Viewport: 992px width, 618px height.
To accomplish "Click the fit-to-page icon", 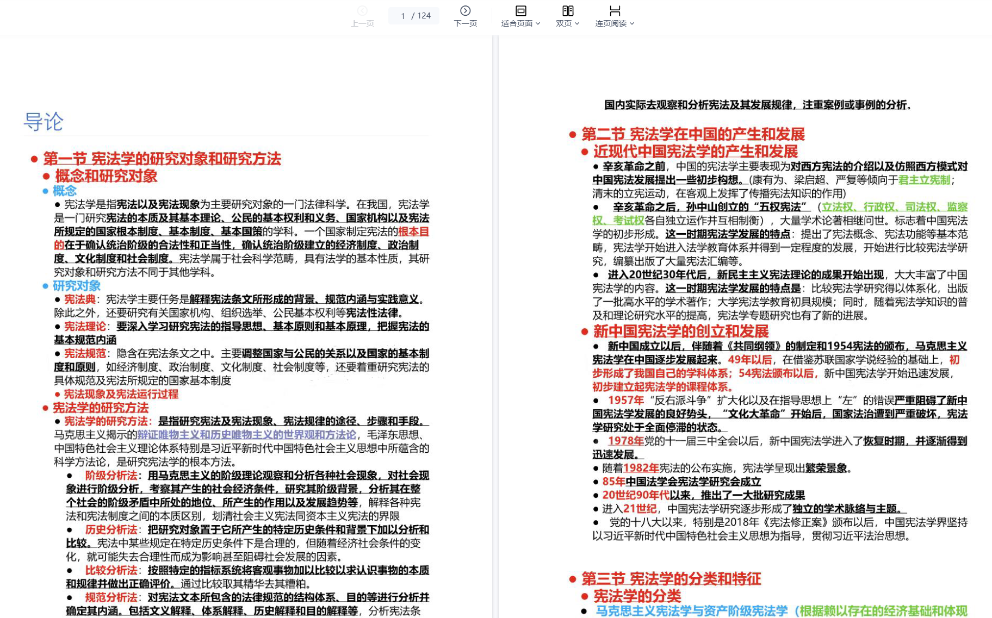I will pos(520,11).
